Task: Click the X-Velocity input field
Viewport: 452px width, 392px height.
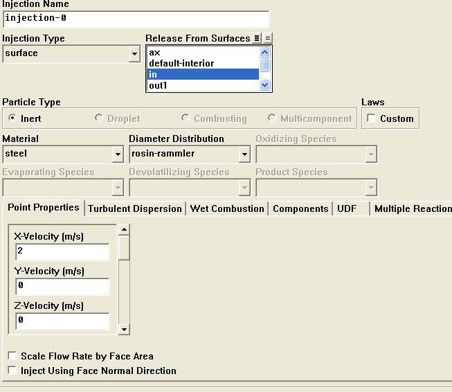Action: (62, 251)
